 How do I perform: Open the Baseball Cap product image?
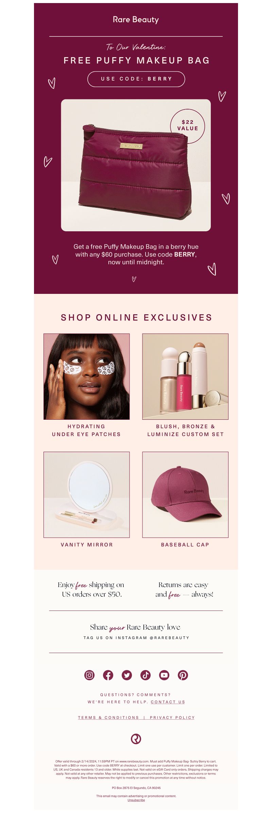pos(185,495)
